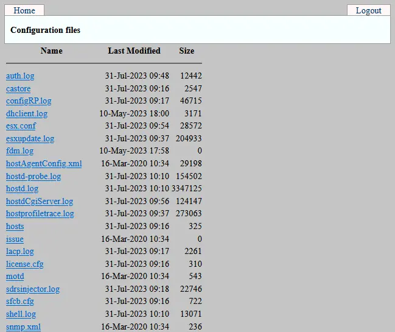
Task: Open the lacp.log link
Action: pyautogui.click(x=20, y=252)
